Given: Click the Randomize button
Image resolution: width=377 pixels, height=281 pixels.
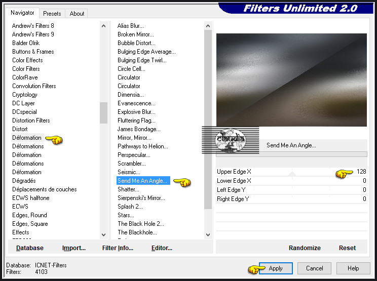Looking at the screenshot, I should (305, 248).
